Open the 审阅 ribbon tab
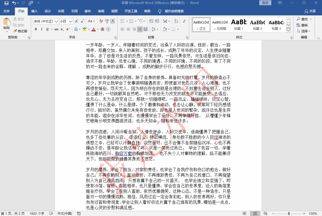This screenshot has width=322, height=216. (101, 11)
